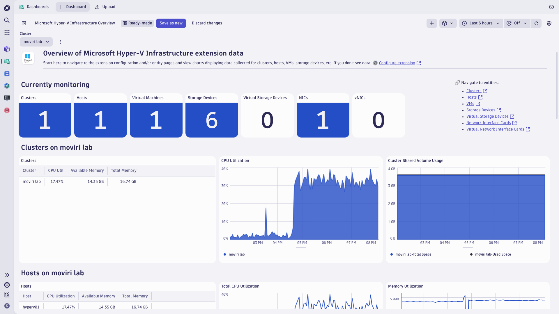Toggle the moviri lab CPU legend entry
This screenshot has height=314, width=559.
coord(234,254)
